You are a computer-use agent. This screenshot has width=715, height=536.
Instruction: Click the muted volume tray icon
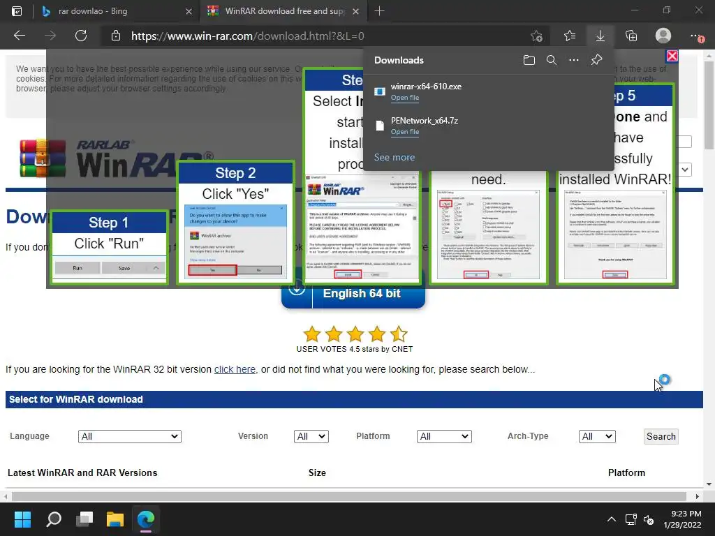(649, 519)
